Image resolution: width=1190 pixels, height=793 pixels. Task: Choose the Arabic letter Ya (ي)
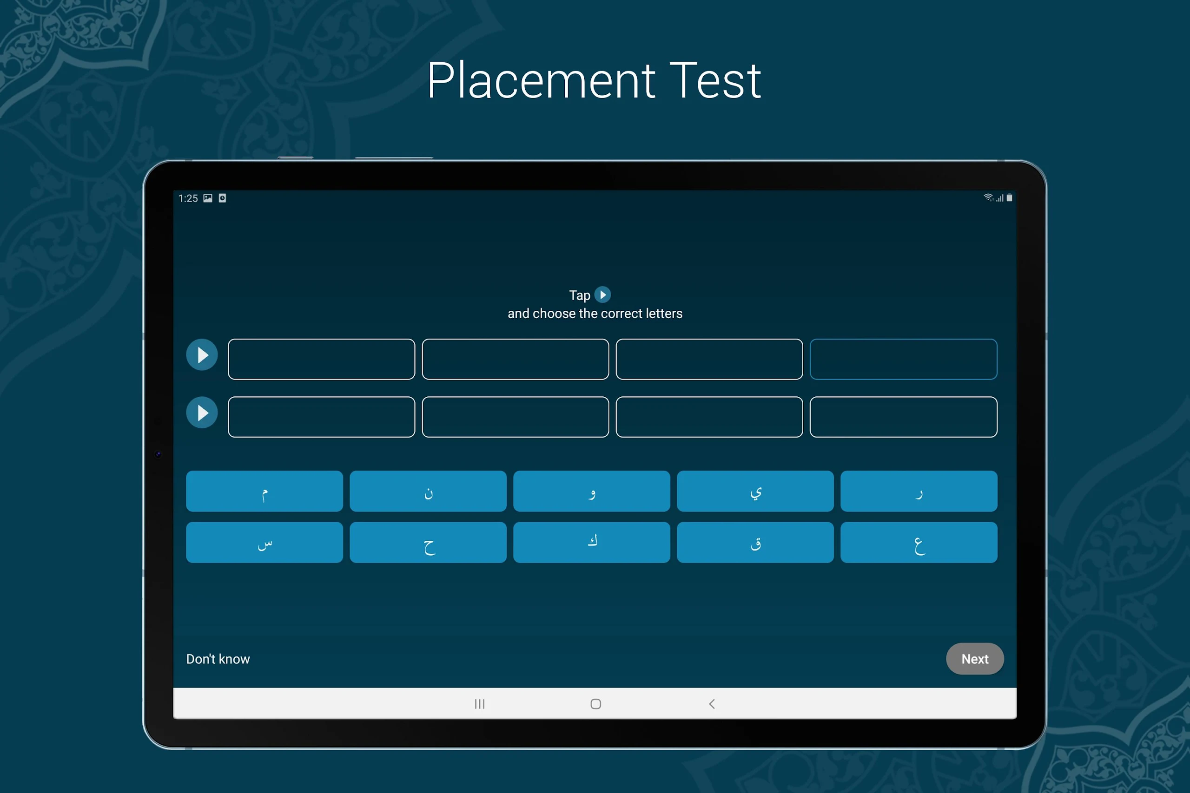[755, 491]
